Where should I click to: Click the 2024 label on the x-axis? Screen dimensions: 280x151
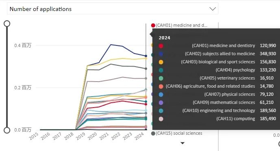click(139, 136)
